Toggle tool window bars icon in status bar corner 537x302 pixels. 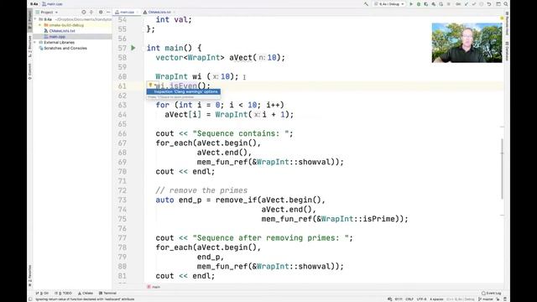click(x=30, y=299)
